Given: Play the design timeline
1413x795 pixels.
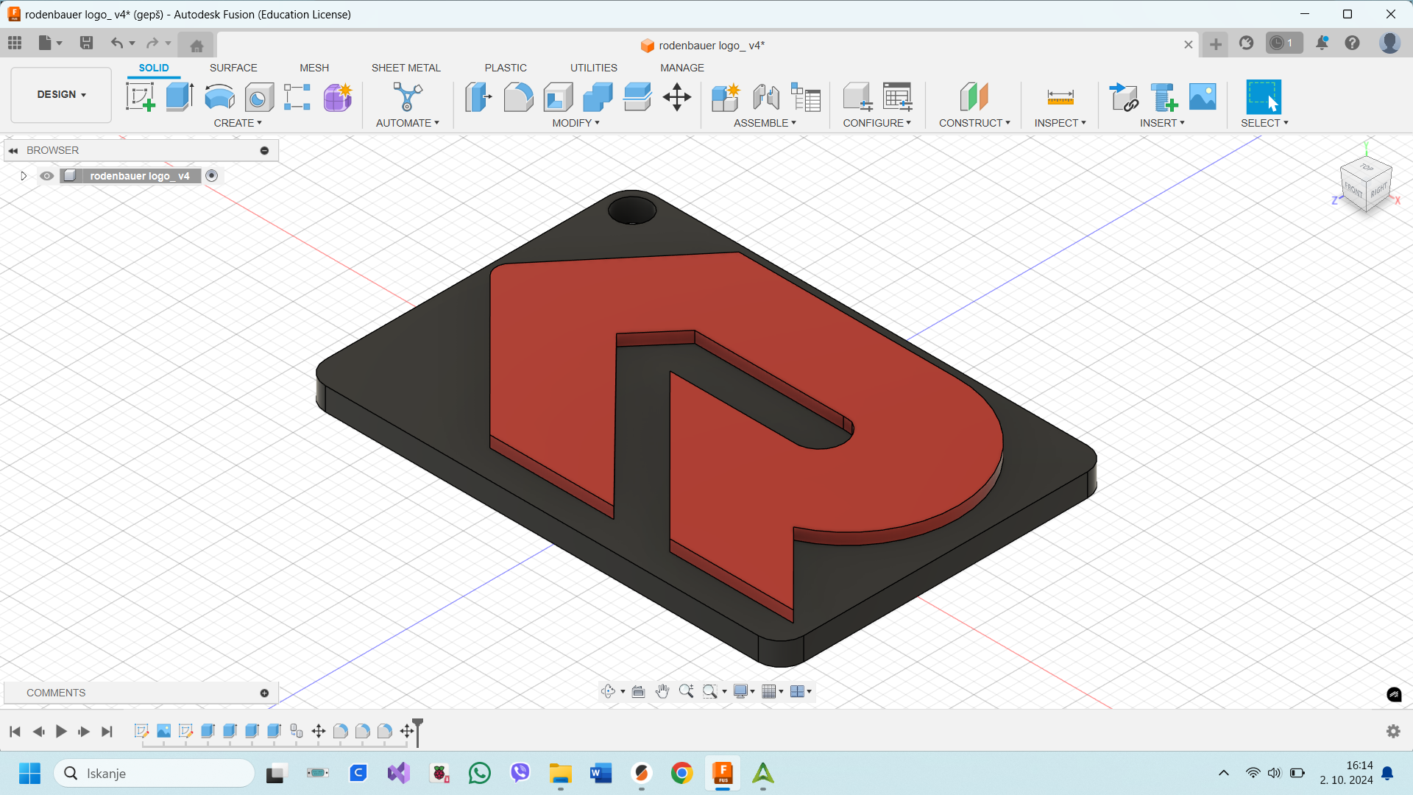Looking at the screenshot, I should 62,732.
